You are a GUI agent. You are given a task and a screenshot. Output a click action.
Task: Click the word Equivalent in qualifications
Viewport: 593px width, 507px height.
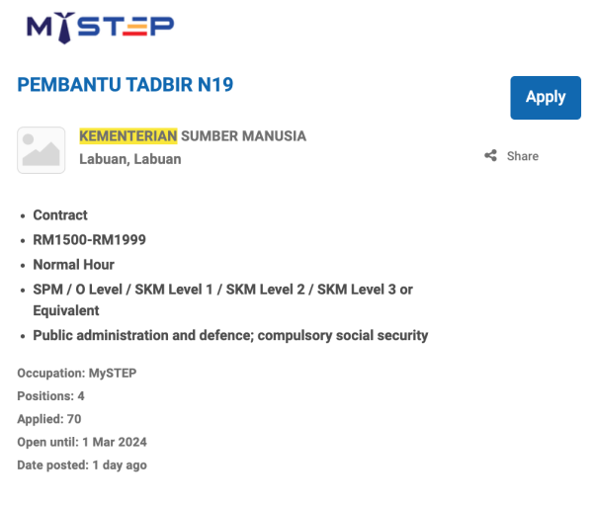[x=66, y=310]
